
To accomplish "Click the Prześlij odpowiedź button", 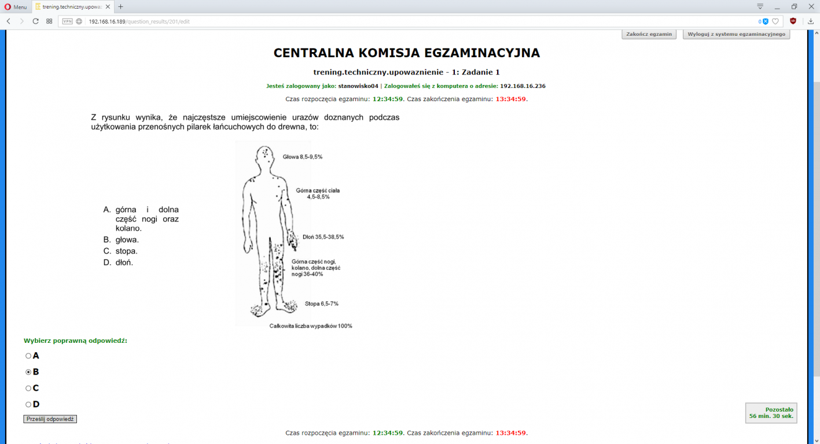I will click(x=50, y=419).
